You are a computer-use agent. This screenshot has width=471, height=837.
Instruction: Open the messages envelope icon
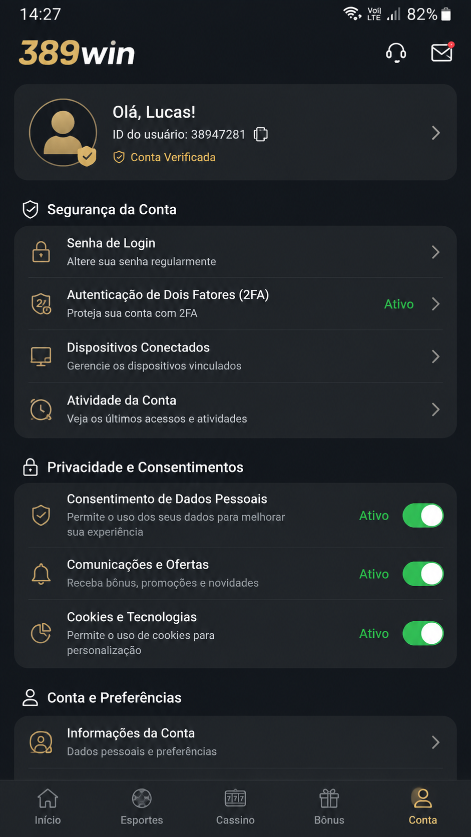pyautogui.click(x=442, y=52)
